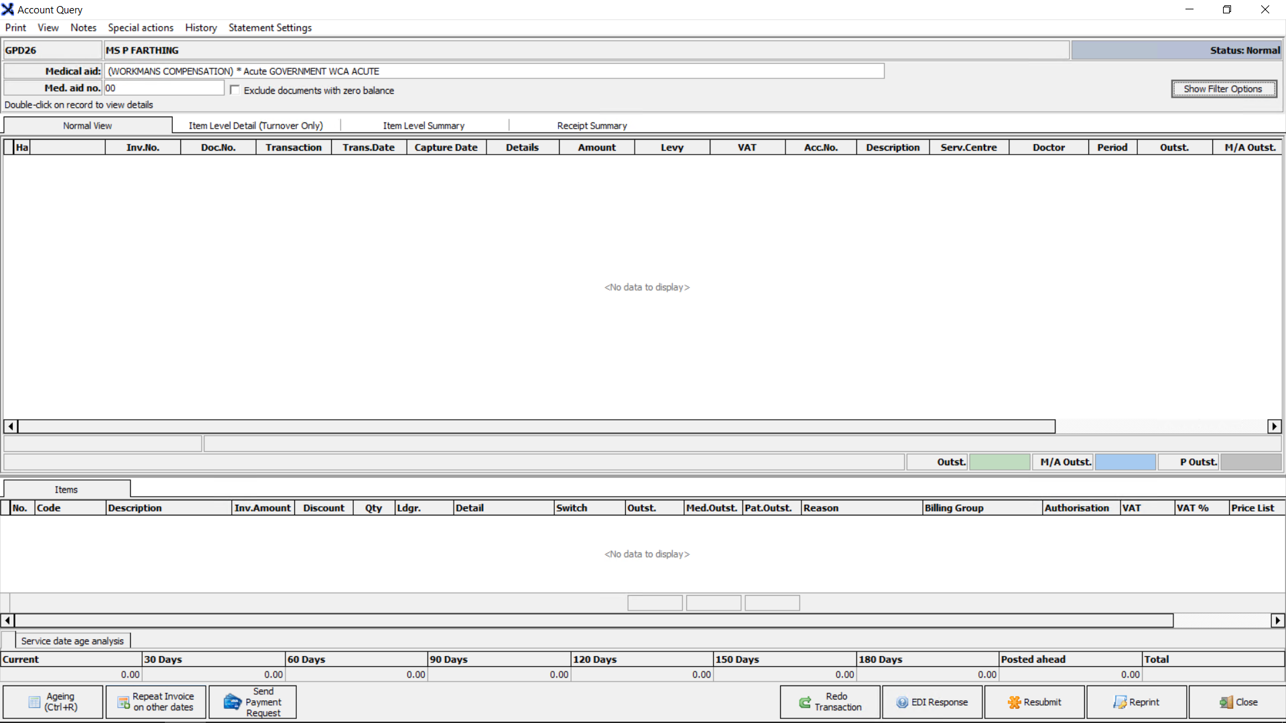The image size is (1286, 723).
Task: Click the transactions grid horizontal scrollbar
Action: pos(537,426)
